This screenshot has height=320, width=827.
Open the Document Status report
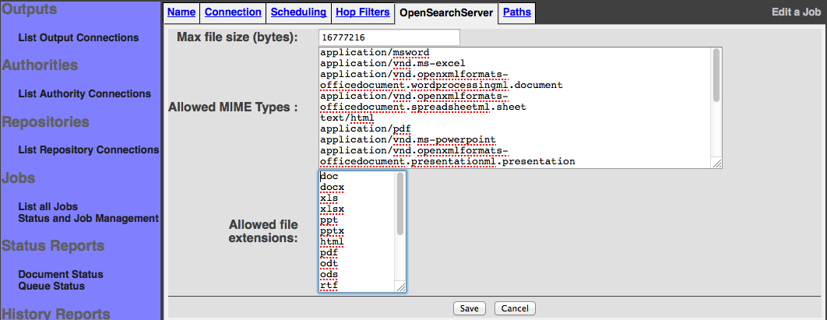(61, 275)
